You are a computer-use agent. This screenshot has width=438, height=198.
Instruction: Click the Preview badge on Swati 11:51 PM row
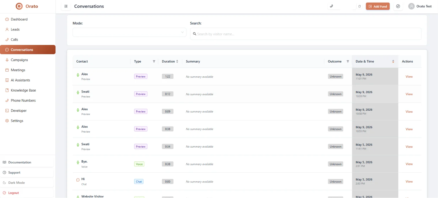[141, 146]
